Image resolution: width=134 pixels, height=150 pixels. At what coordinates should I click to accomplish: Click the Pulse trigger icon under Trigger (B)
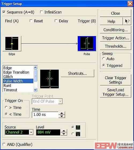87,44
